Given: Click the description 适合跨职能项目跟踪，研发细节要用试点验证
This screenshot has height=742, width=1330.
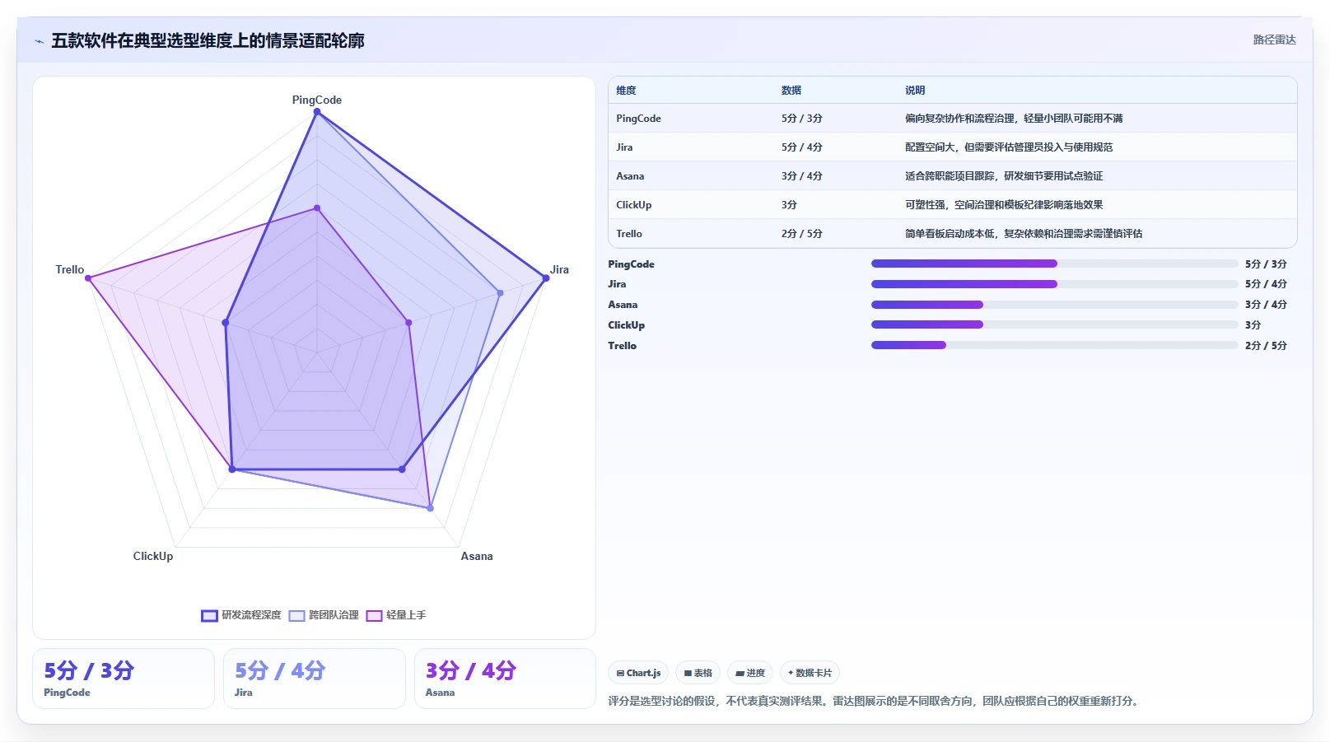Looking at the screenshot, I should click(1004, 176).
